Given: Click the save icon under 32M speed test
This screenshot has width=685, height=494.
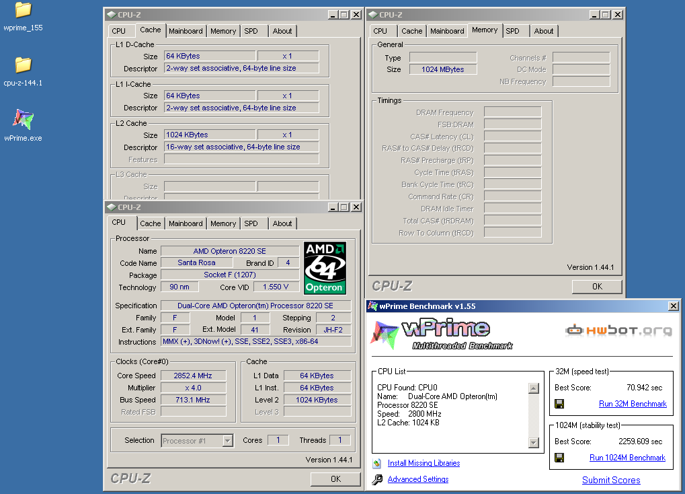Looking at the screenshot, I should 559,404.
